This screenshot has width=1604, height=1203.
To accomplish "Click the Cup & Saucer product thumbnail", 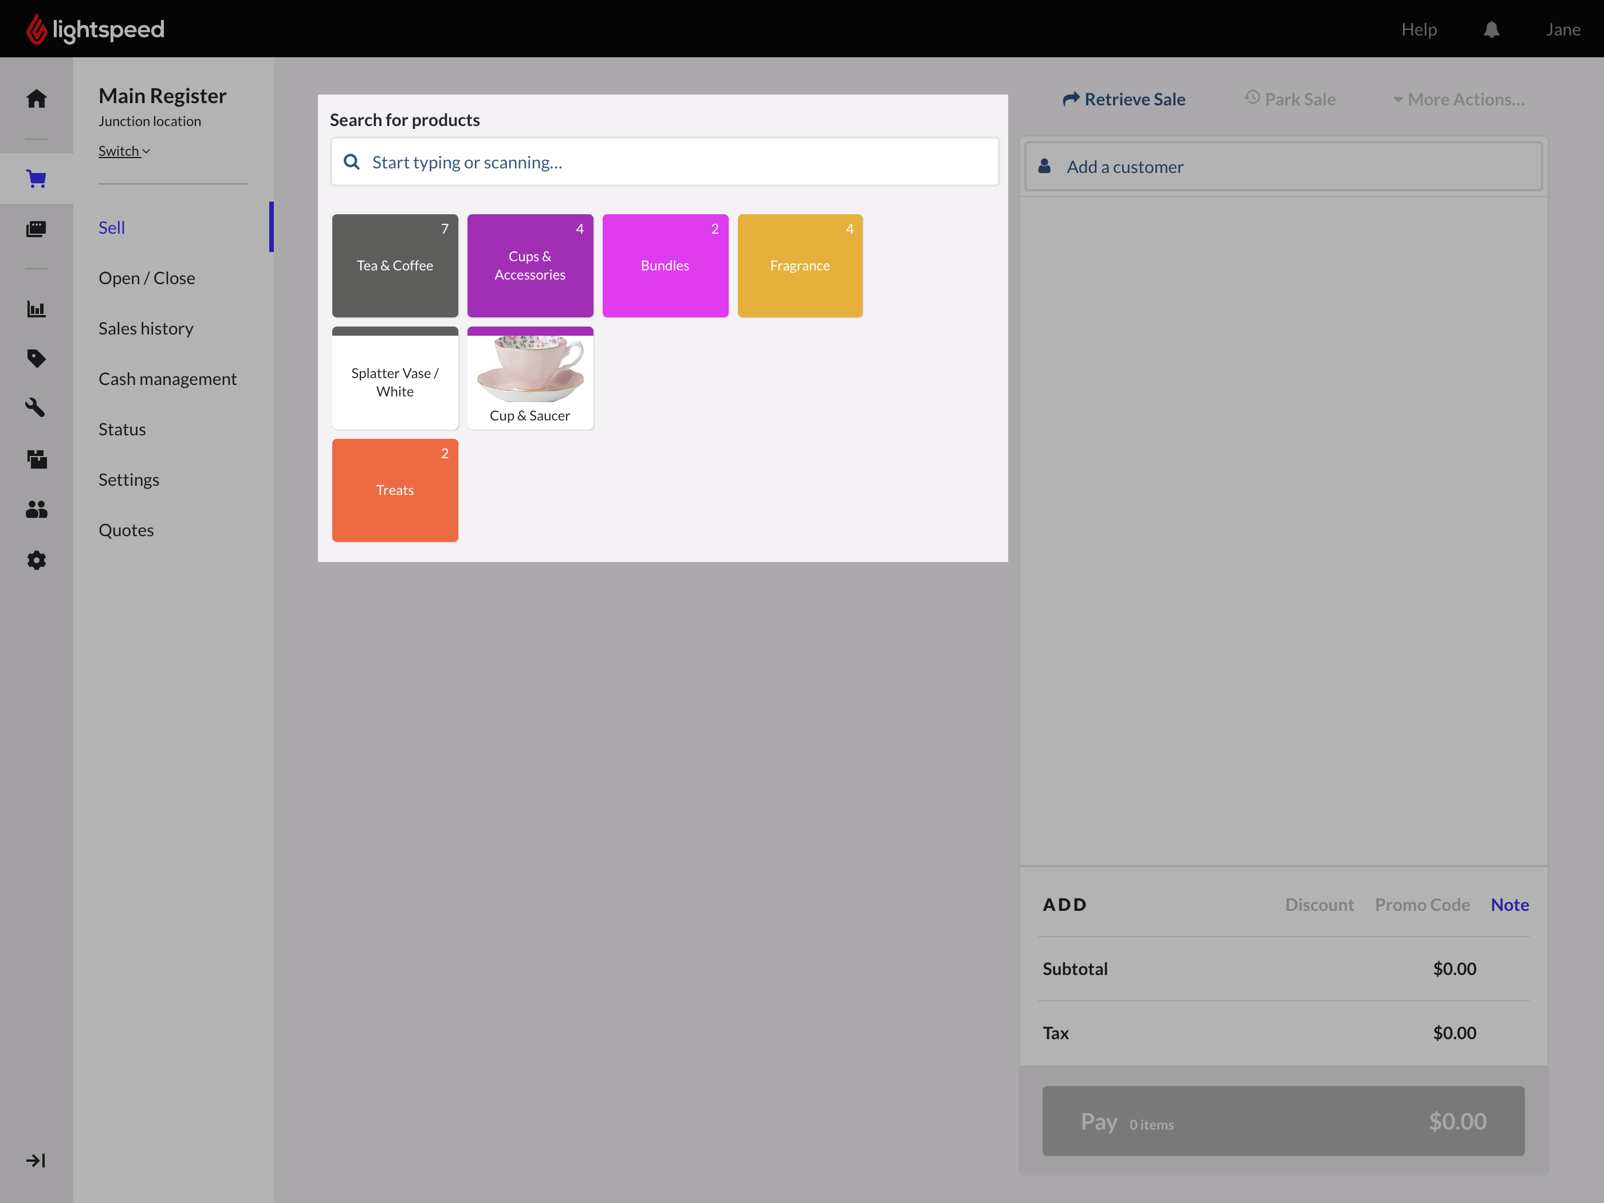I will pos(530,378).
